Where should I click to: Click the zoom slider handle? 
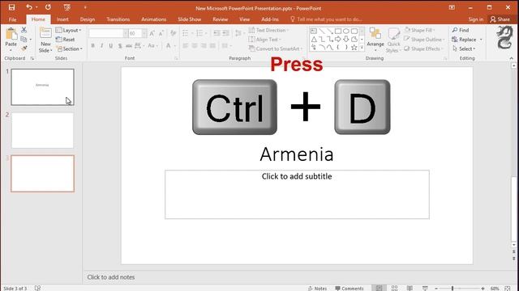(453, 288)
